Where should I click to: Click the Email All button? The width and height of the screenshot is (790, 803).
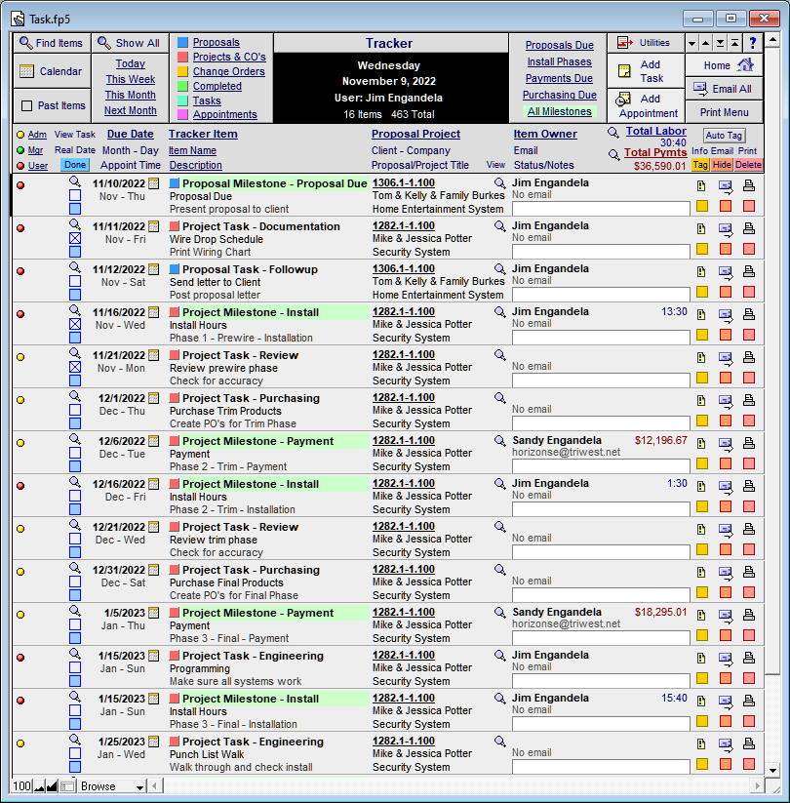(725, 89)
